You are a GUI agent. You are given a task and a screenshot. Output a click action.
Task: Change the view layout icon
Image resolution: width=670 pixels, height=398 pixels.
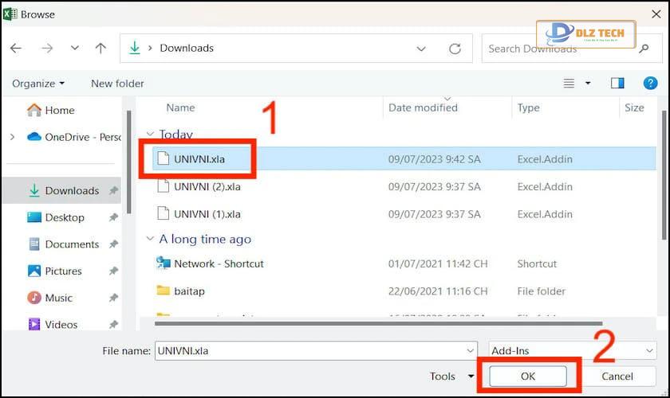pos(569,83)
